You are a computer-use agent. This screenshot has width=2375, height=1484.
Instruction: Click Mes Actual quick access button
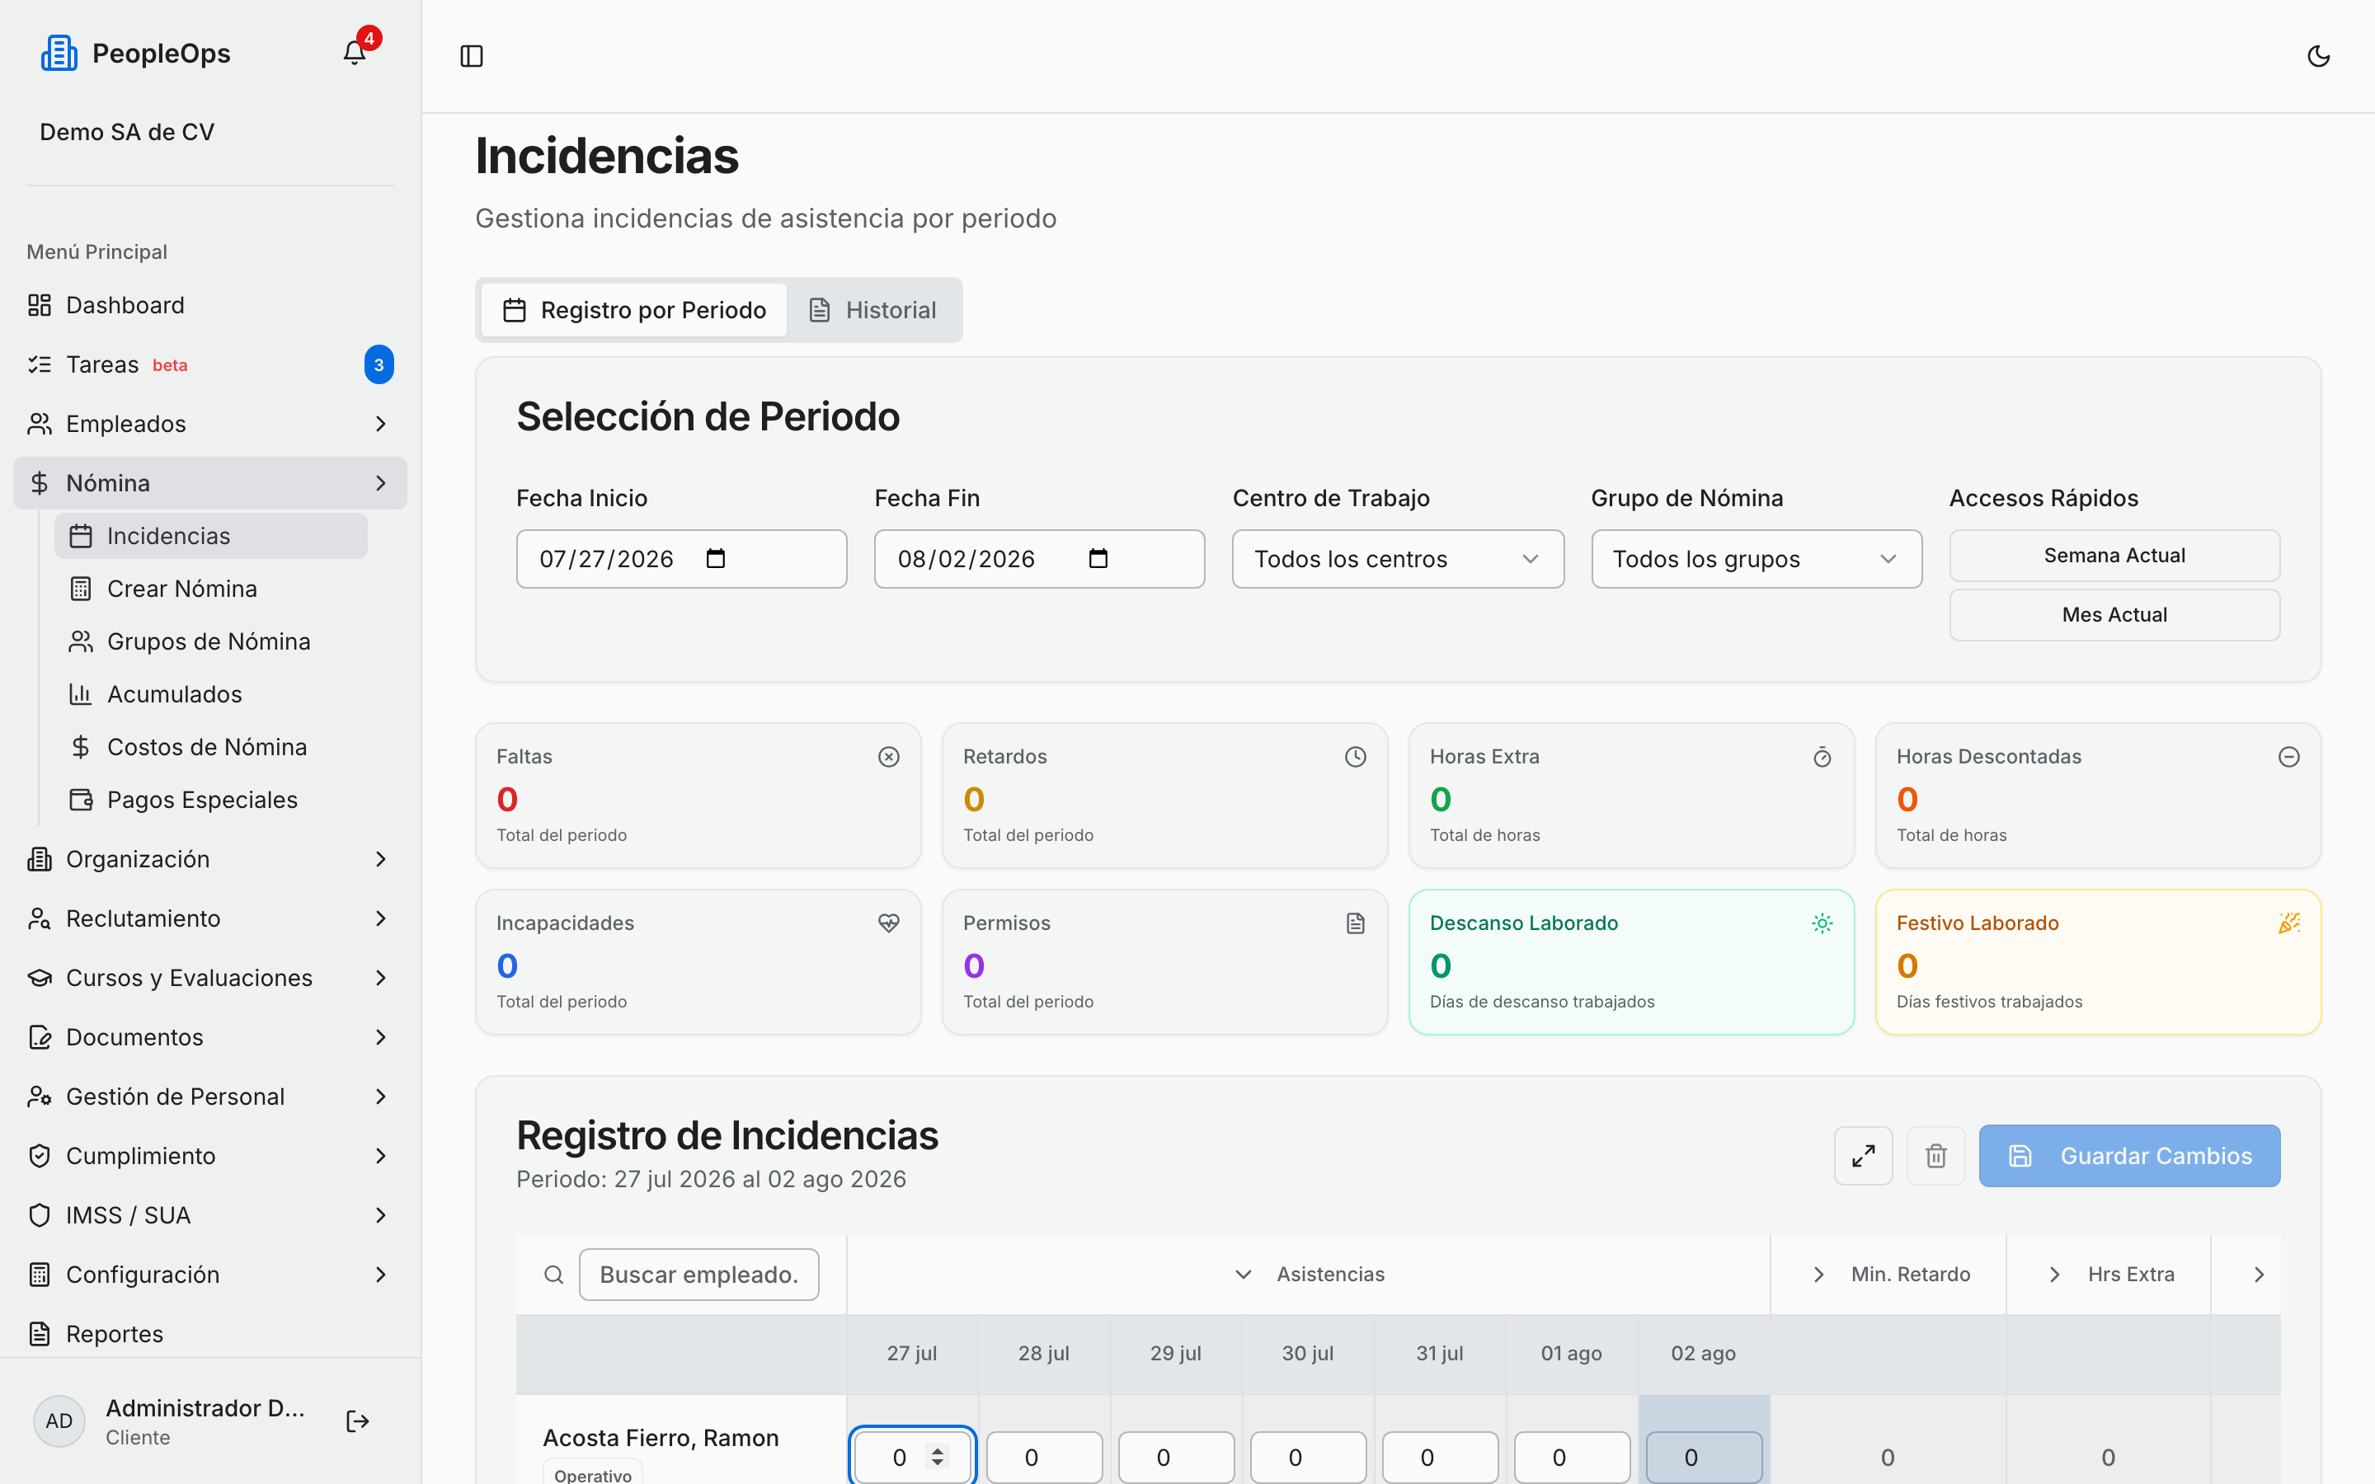tap(2114, 614)
